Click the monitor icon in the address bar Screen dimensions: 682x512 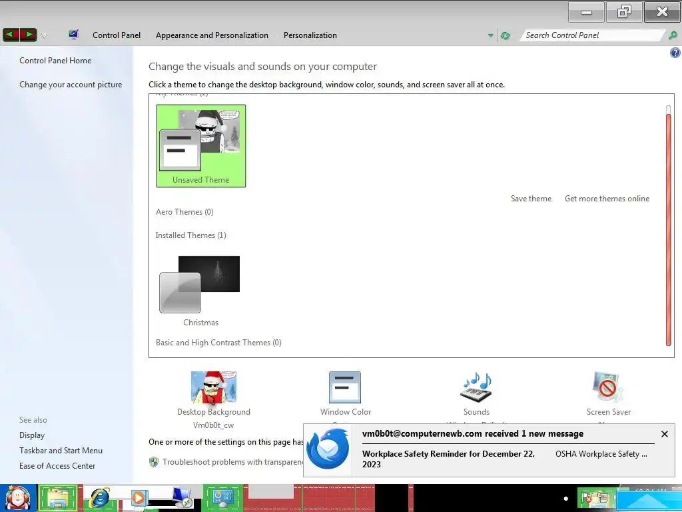tap(73, 35)
